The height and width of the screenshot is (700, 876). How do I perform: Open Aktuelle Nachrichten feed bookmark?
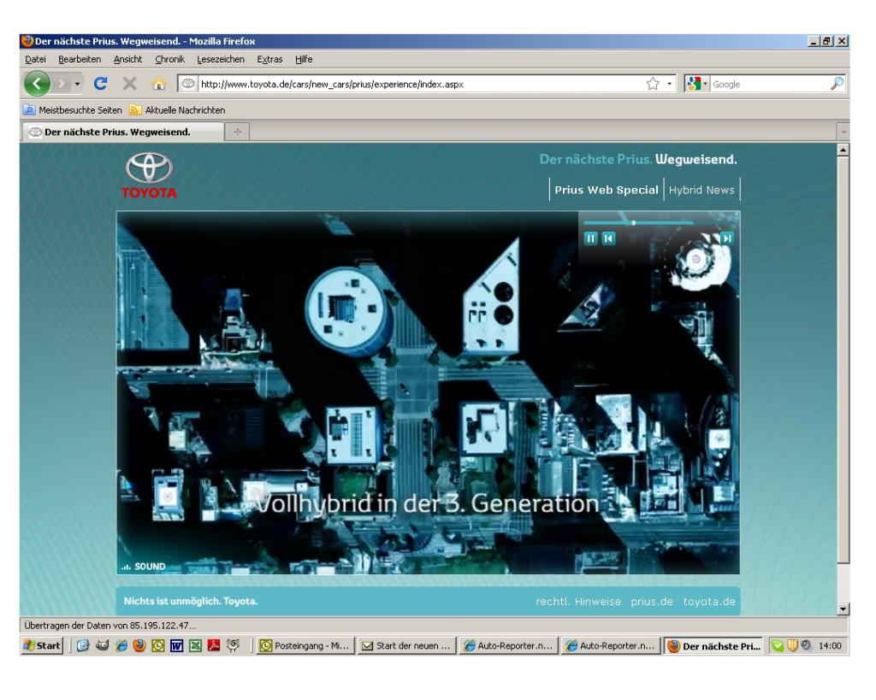tap(177, 110)
